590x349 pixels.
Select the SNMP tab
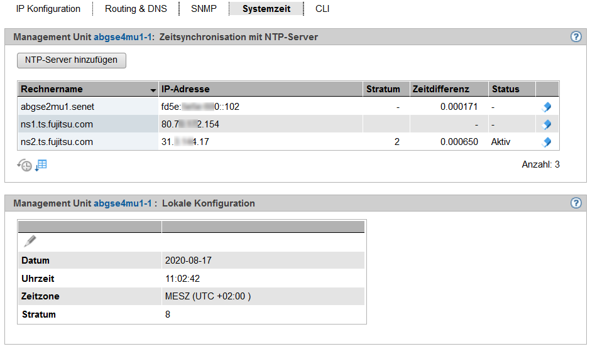(x=203, y=9)
